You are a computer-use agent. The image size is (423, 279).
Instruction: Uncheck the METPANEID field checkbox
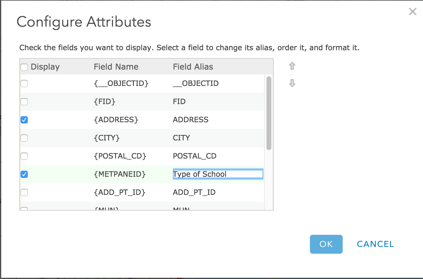click(x=24, y=174)
